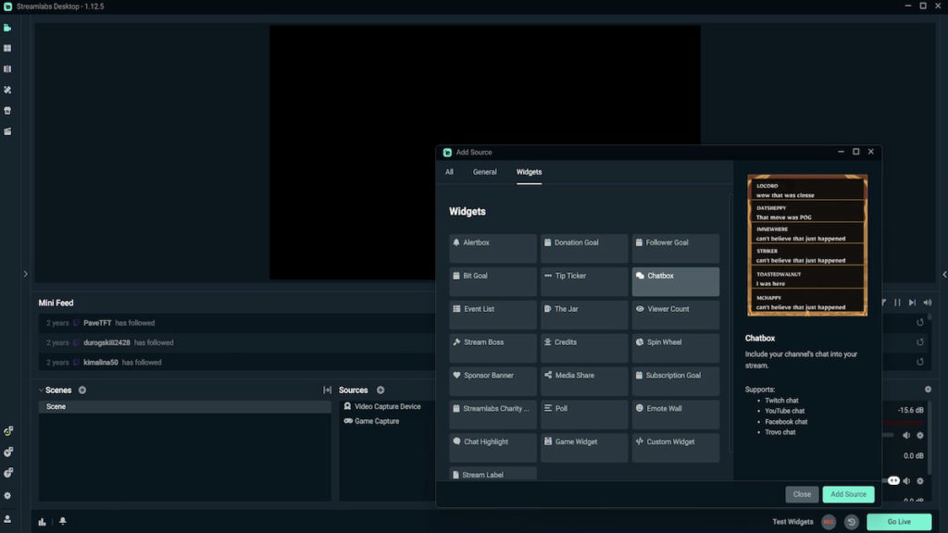The image size is (948, 533).
Task: Show the performance stats bar-chart icon
Action: point(42,522)
